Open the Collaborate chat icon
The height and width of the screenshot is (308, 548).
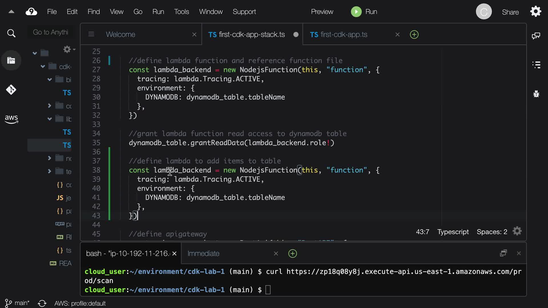536,36
